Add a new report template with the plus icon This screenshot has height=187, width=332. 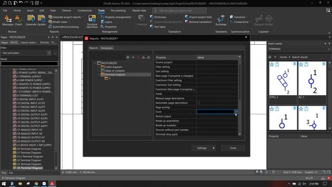pos(133,57)
